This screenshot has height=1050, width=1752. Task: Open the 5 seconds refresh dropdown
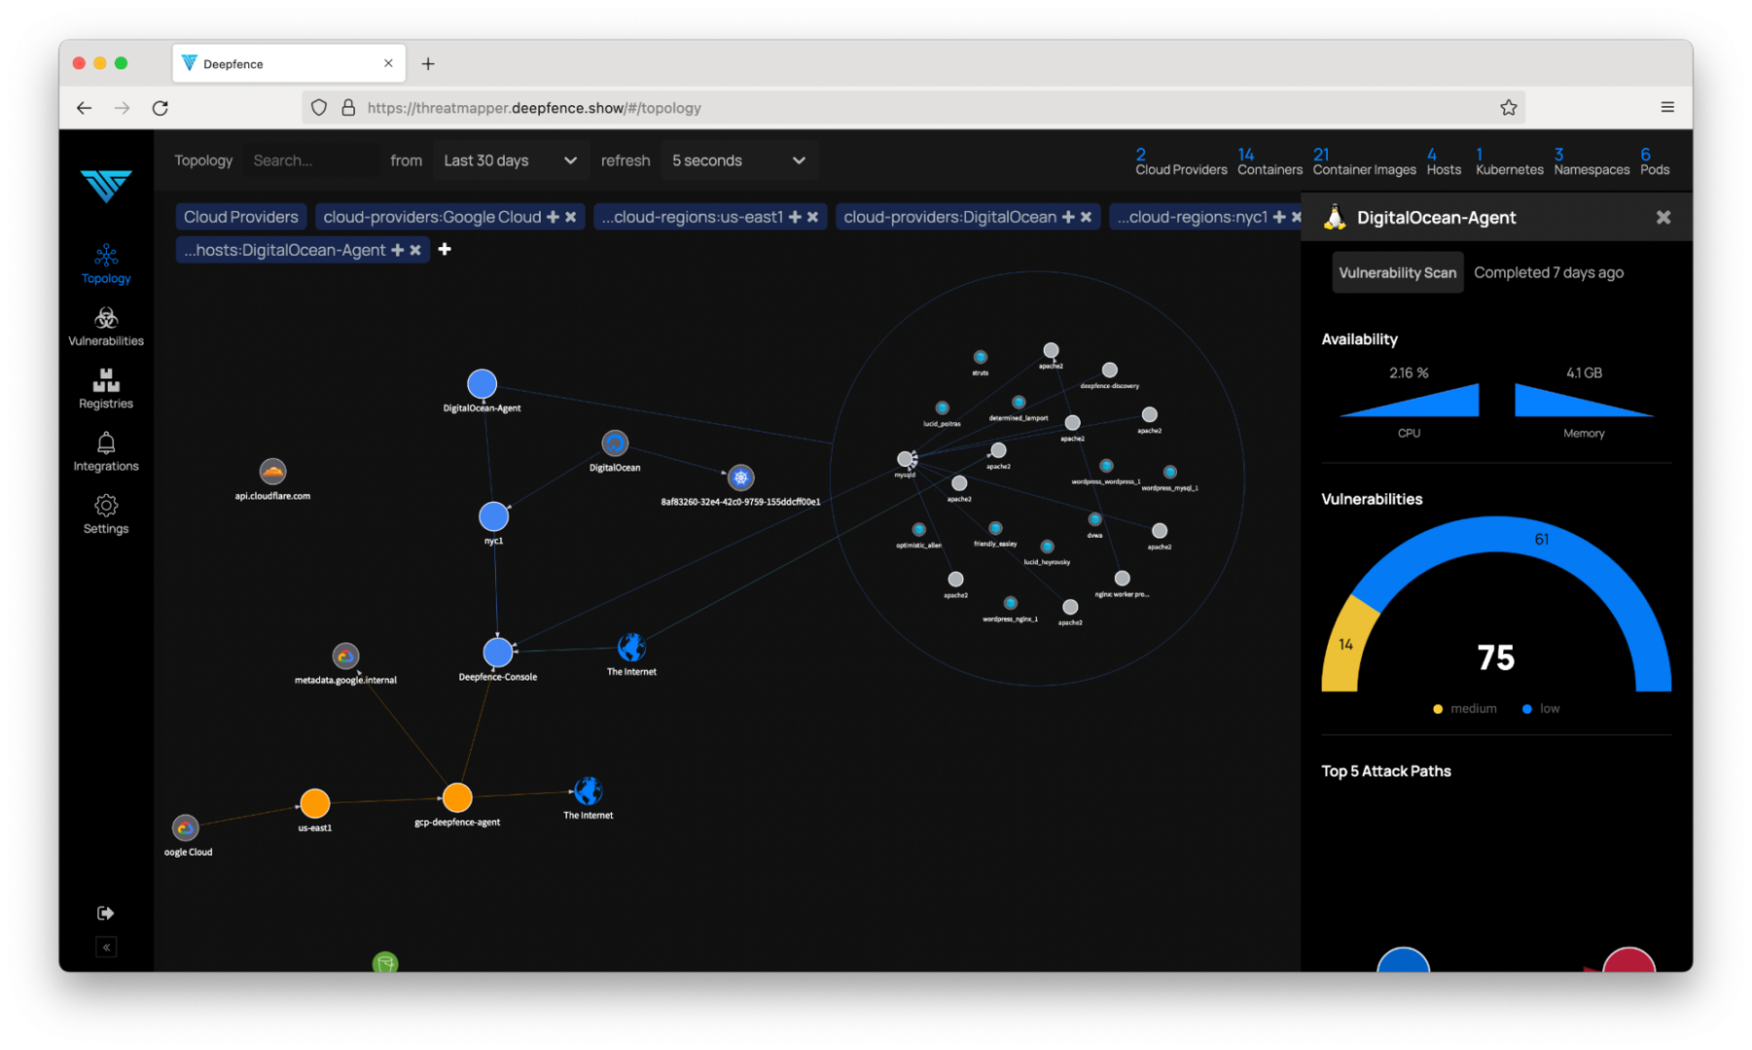click(738, 160)
